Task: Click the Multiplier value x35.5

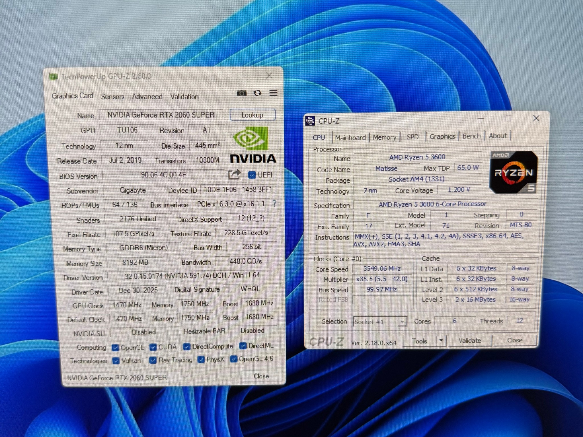Action: [x=382, y=279]
